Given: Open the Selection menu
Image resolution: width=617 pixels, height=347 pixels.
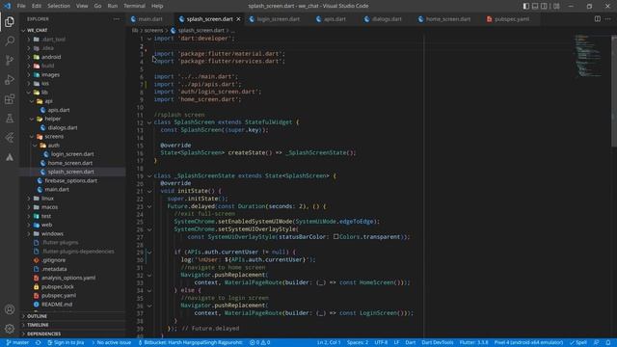Looking at the screenshot, I should coord(59,6).
